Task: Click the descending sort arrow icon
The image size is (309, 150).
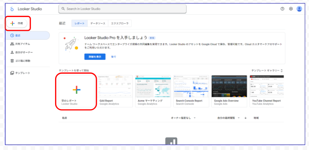Action: (246, 118)
